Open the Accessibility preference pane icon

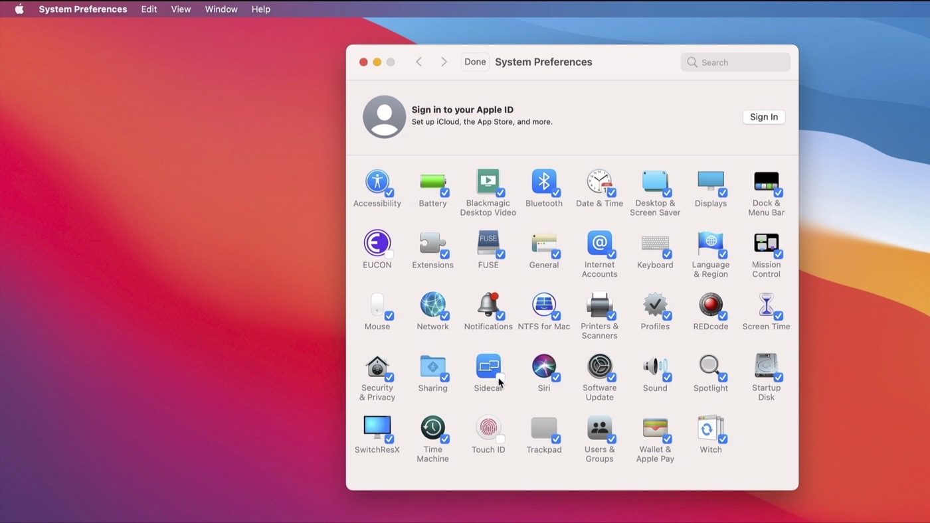377,181
